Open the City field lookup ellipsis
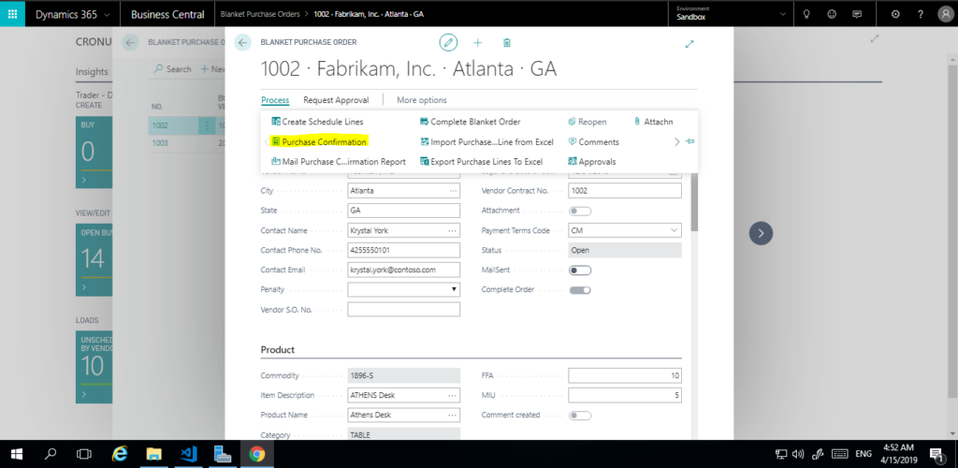The image size is (958, 468). [x=453, y=191]
